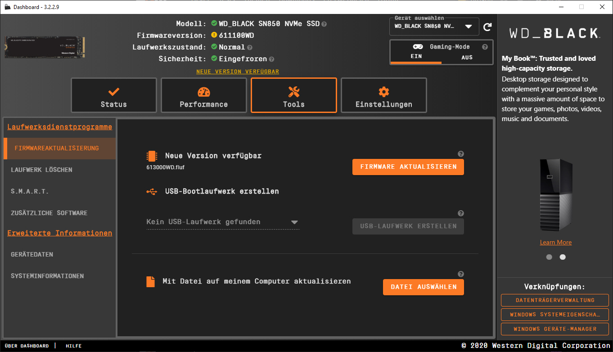Open Windows Geräte-Manager shortcut

click(555, 329)
